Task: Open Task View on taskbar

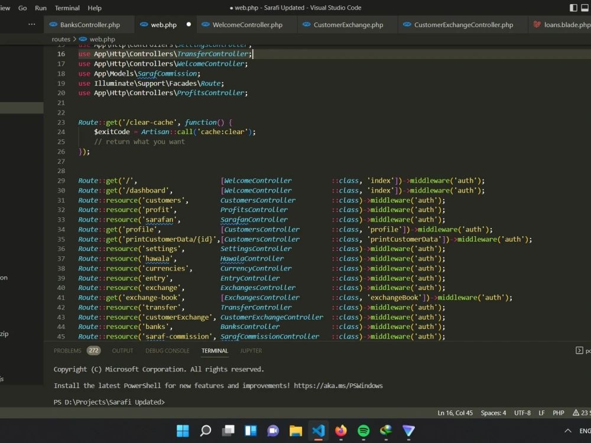Action: (x=228, y=431)
